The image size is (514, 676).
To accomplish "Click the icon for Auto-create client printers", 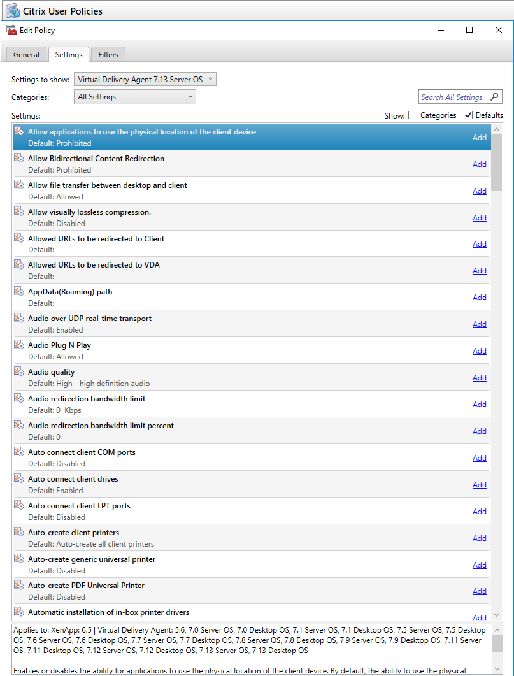I will point(19,533).
